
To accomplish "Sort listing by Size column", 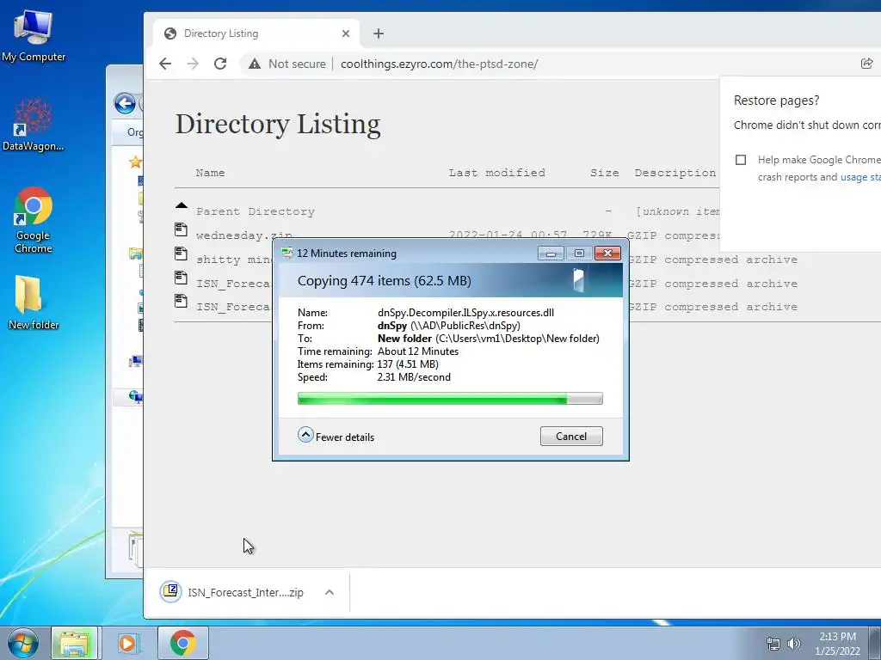I will pos(605,173).
